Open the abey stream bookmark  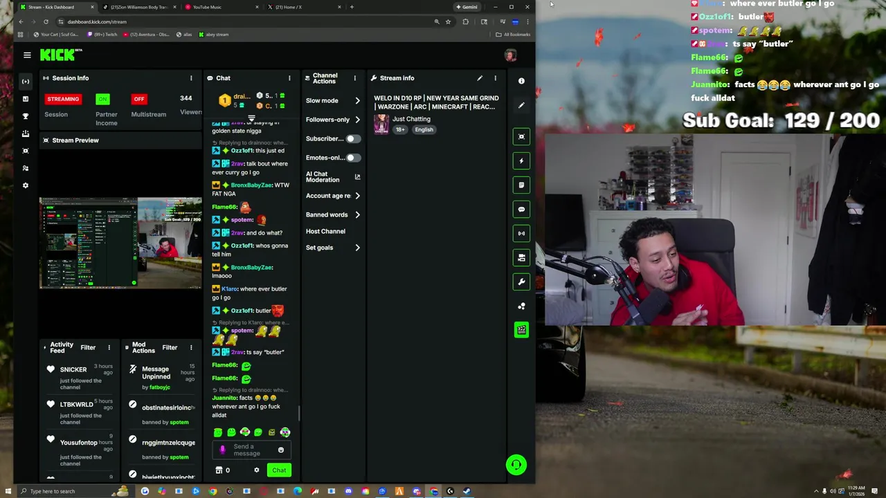[x=214, y=35]
